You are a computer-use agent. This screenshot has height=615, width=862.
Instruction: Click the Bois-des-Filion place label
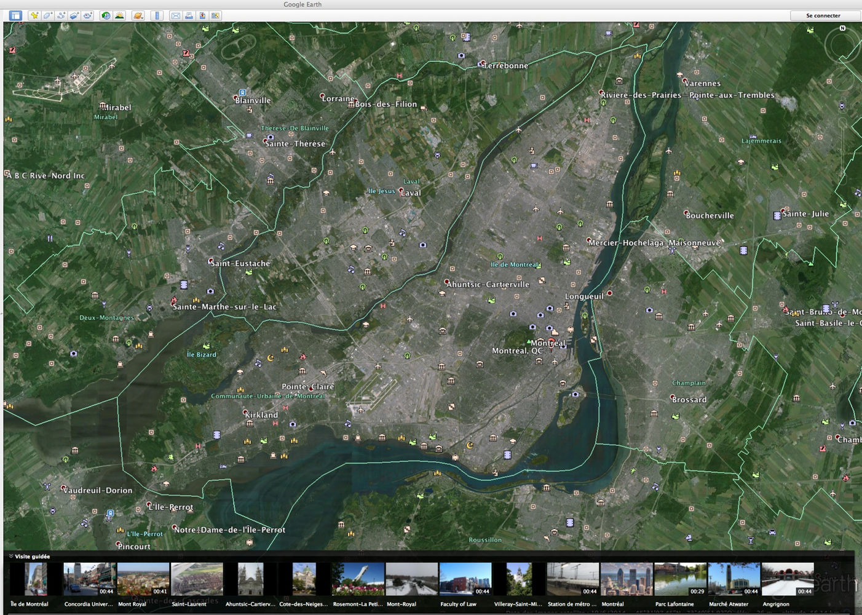point(386,104)
